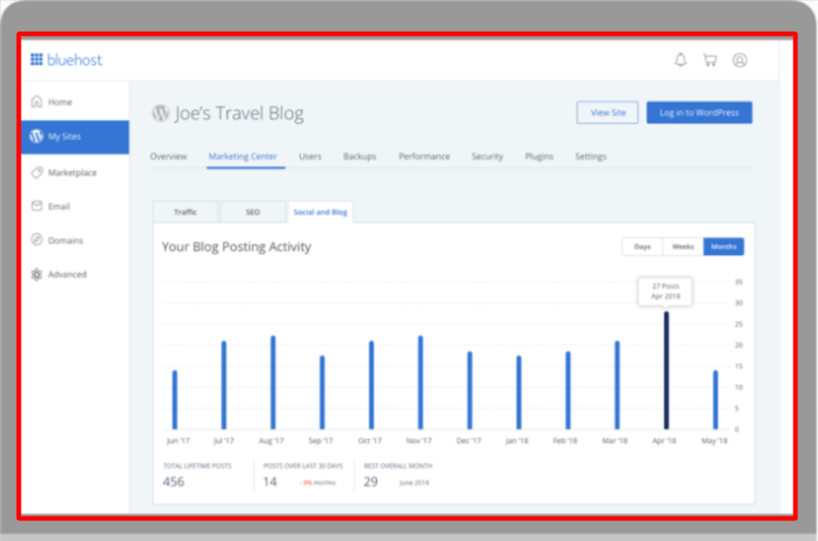Switch chart view to Weeks
This screenshot has height=541, width=818.
684,247
